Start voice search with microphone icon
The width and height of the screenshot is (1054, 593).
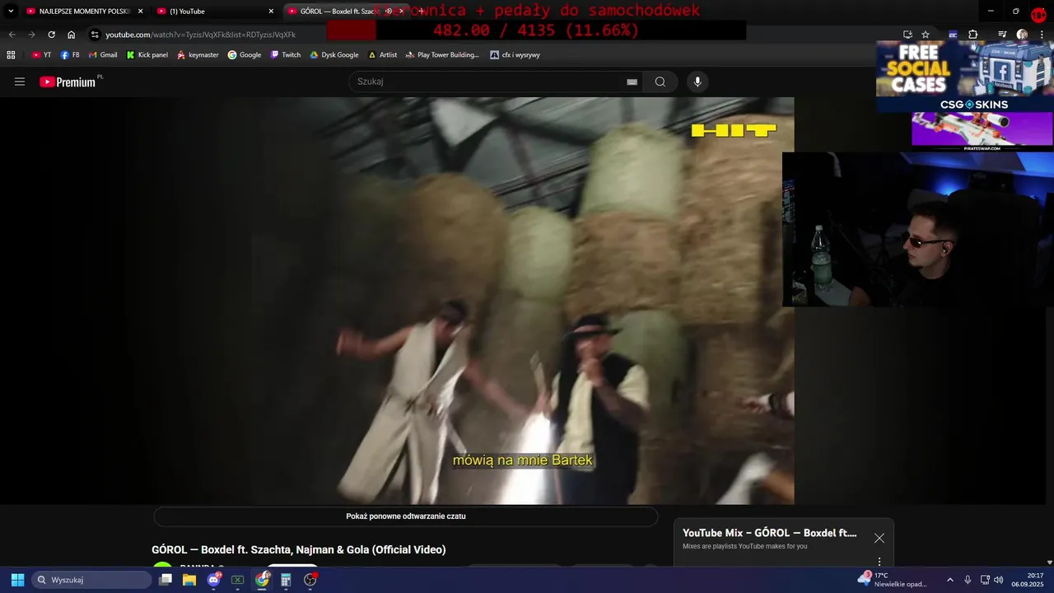[697, 82]
